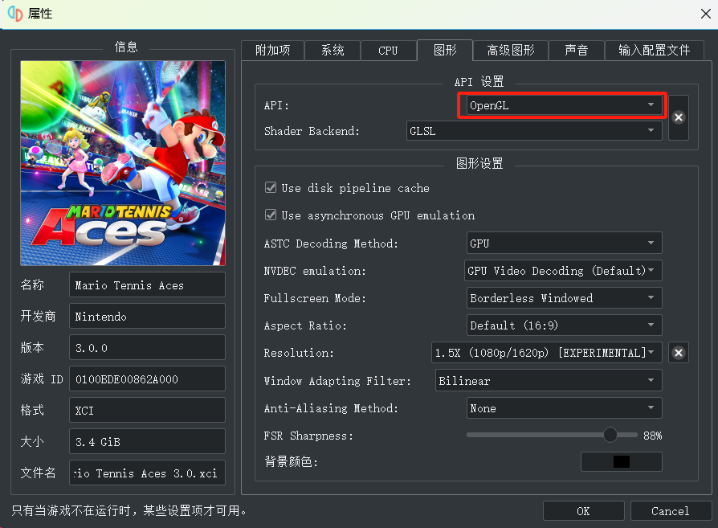
Task: Switch to the 高级图形 tab
Action: coord(510,51)
